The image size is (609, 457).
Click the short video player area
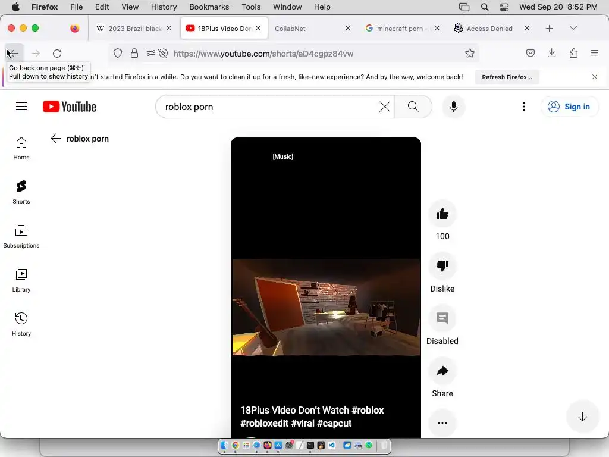click(x=326, y=287)
